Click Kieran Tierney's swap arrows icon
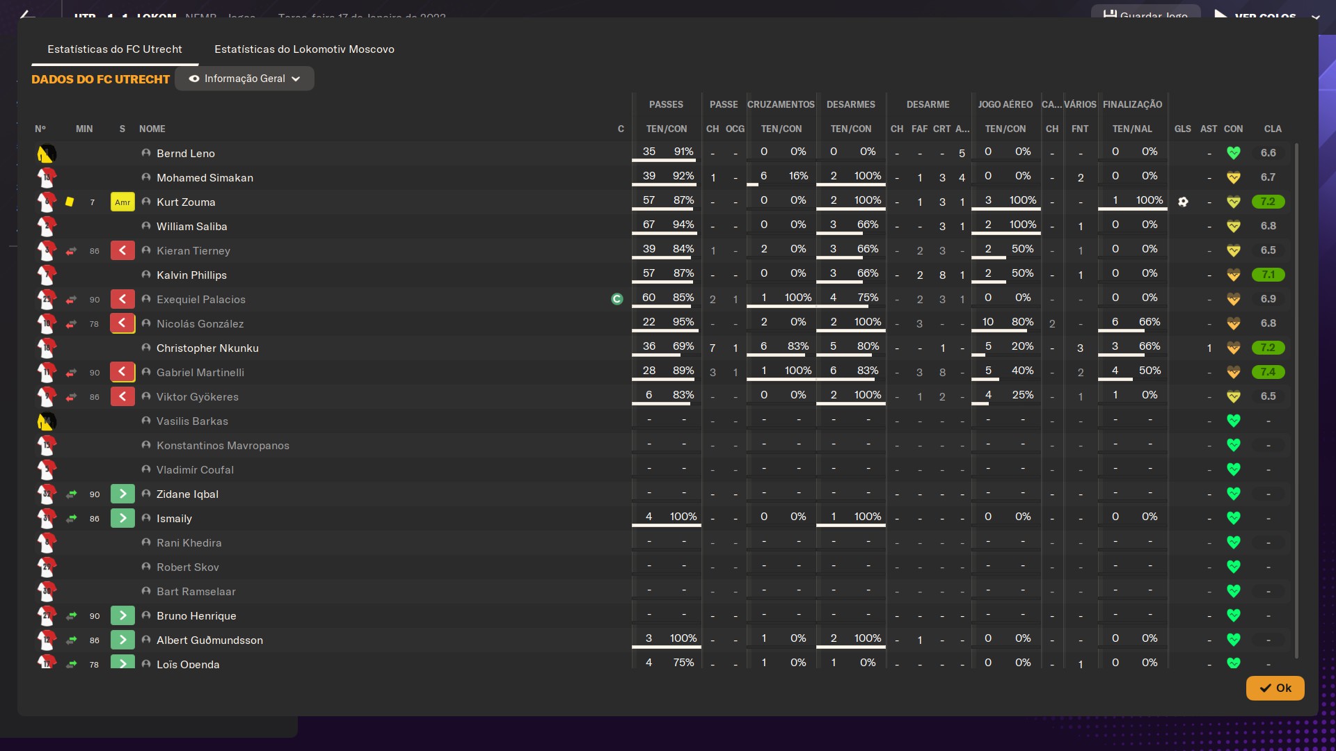 pos(71,251)
